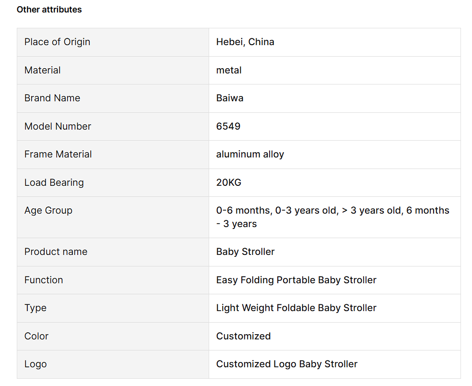Viewport: 472px width, 386px height.
Task: Click the "Hebei, China" value
Action: click(245, 42)
